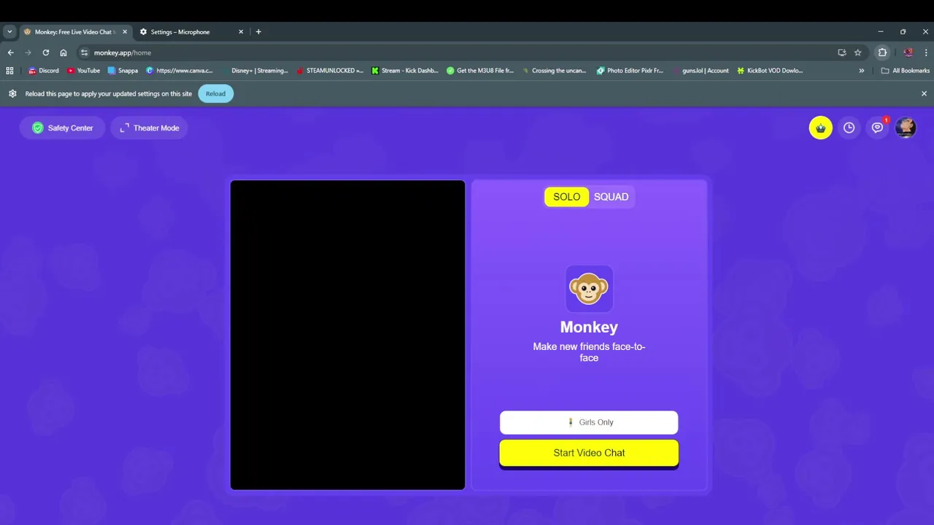Open a new browser tab
This screenshot has height=525, width=934.
(258, 32)
